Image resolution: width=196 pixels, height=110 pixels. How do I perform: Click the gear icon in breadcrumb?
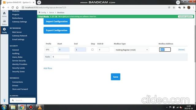pyautogui.click(x=40, y=12)
